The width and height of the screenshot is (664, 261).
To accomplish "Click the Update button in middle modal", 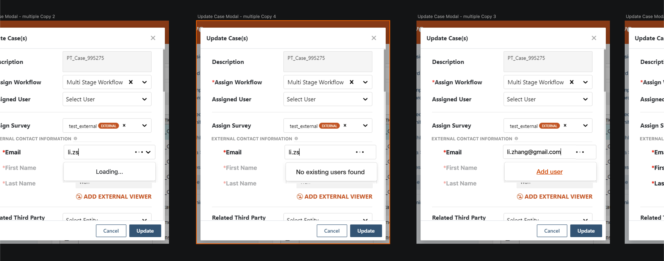I will pyautogui.click(x=366, y=231).
